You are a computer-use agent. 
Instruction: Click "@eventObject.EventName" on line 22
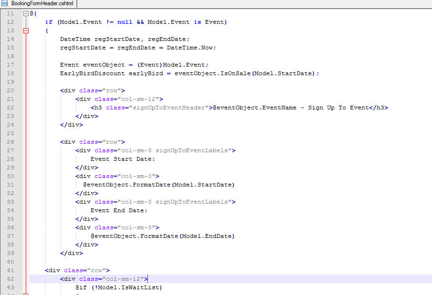click(255, 108)
